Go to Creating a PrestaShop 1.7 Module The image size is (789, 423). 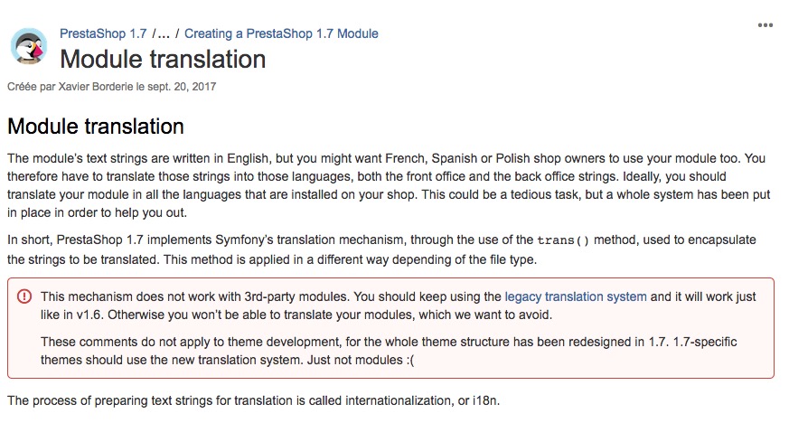tap(281, 33)
